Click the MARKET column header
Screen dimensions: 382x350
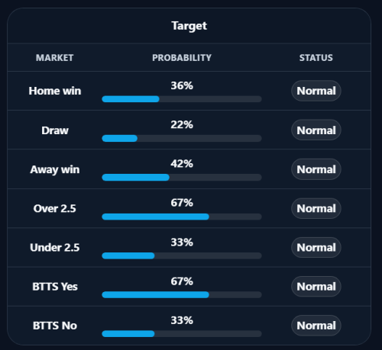(54, 58)
